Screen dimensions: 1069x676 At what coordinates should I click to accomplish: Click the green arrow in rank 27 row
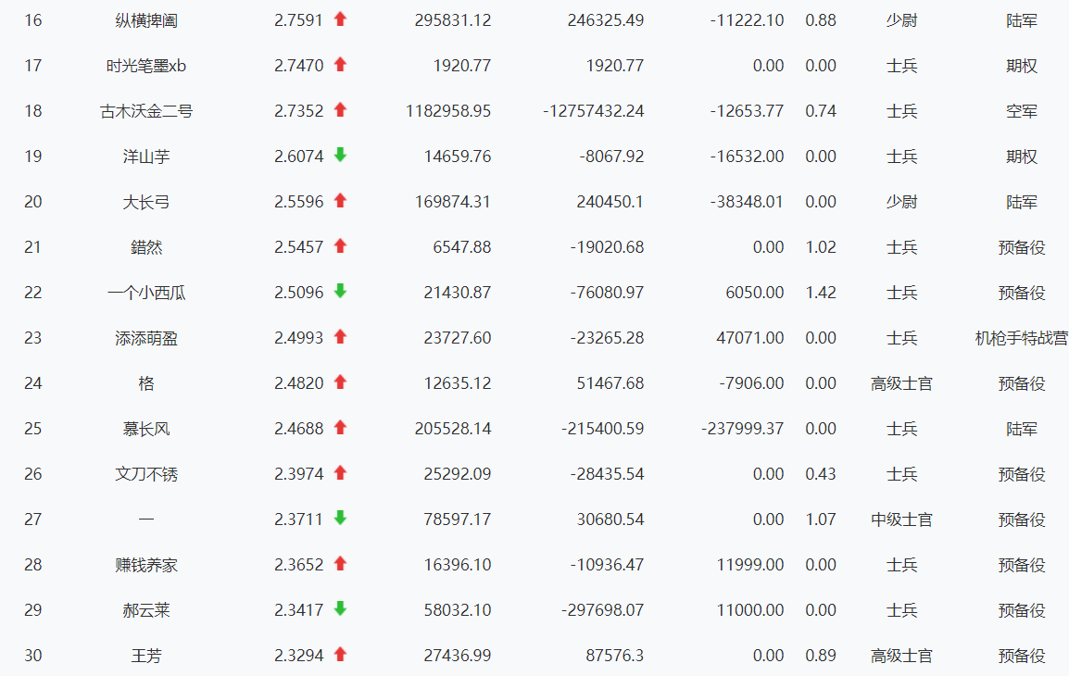[340, 519]
